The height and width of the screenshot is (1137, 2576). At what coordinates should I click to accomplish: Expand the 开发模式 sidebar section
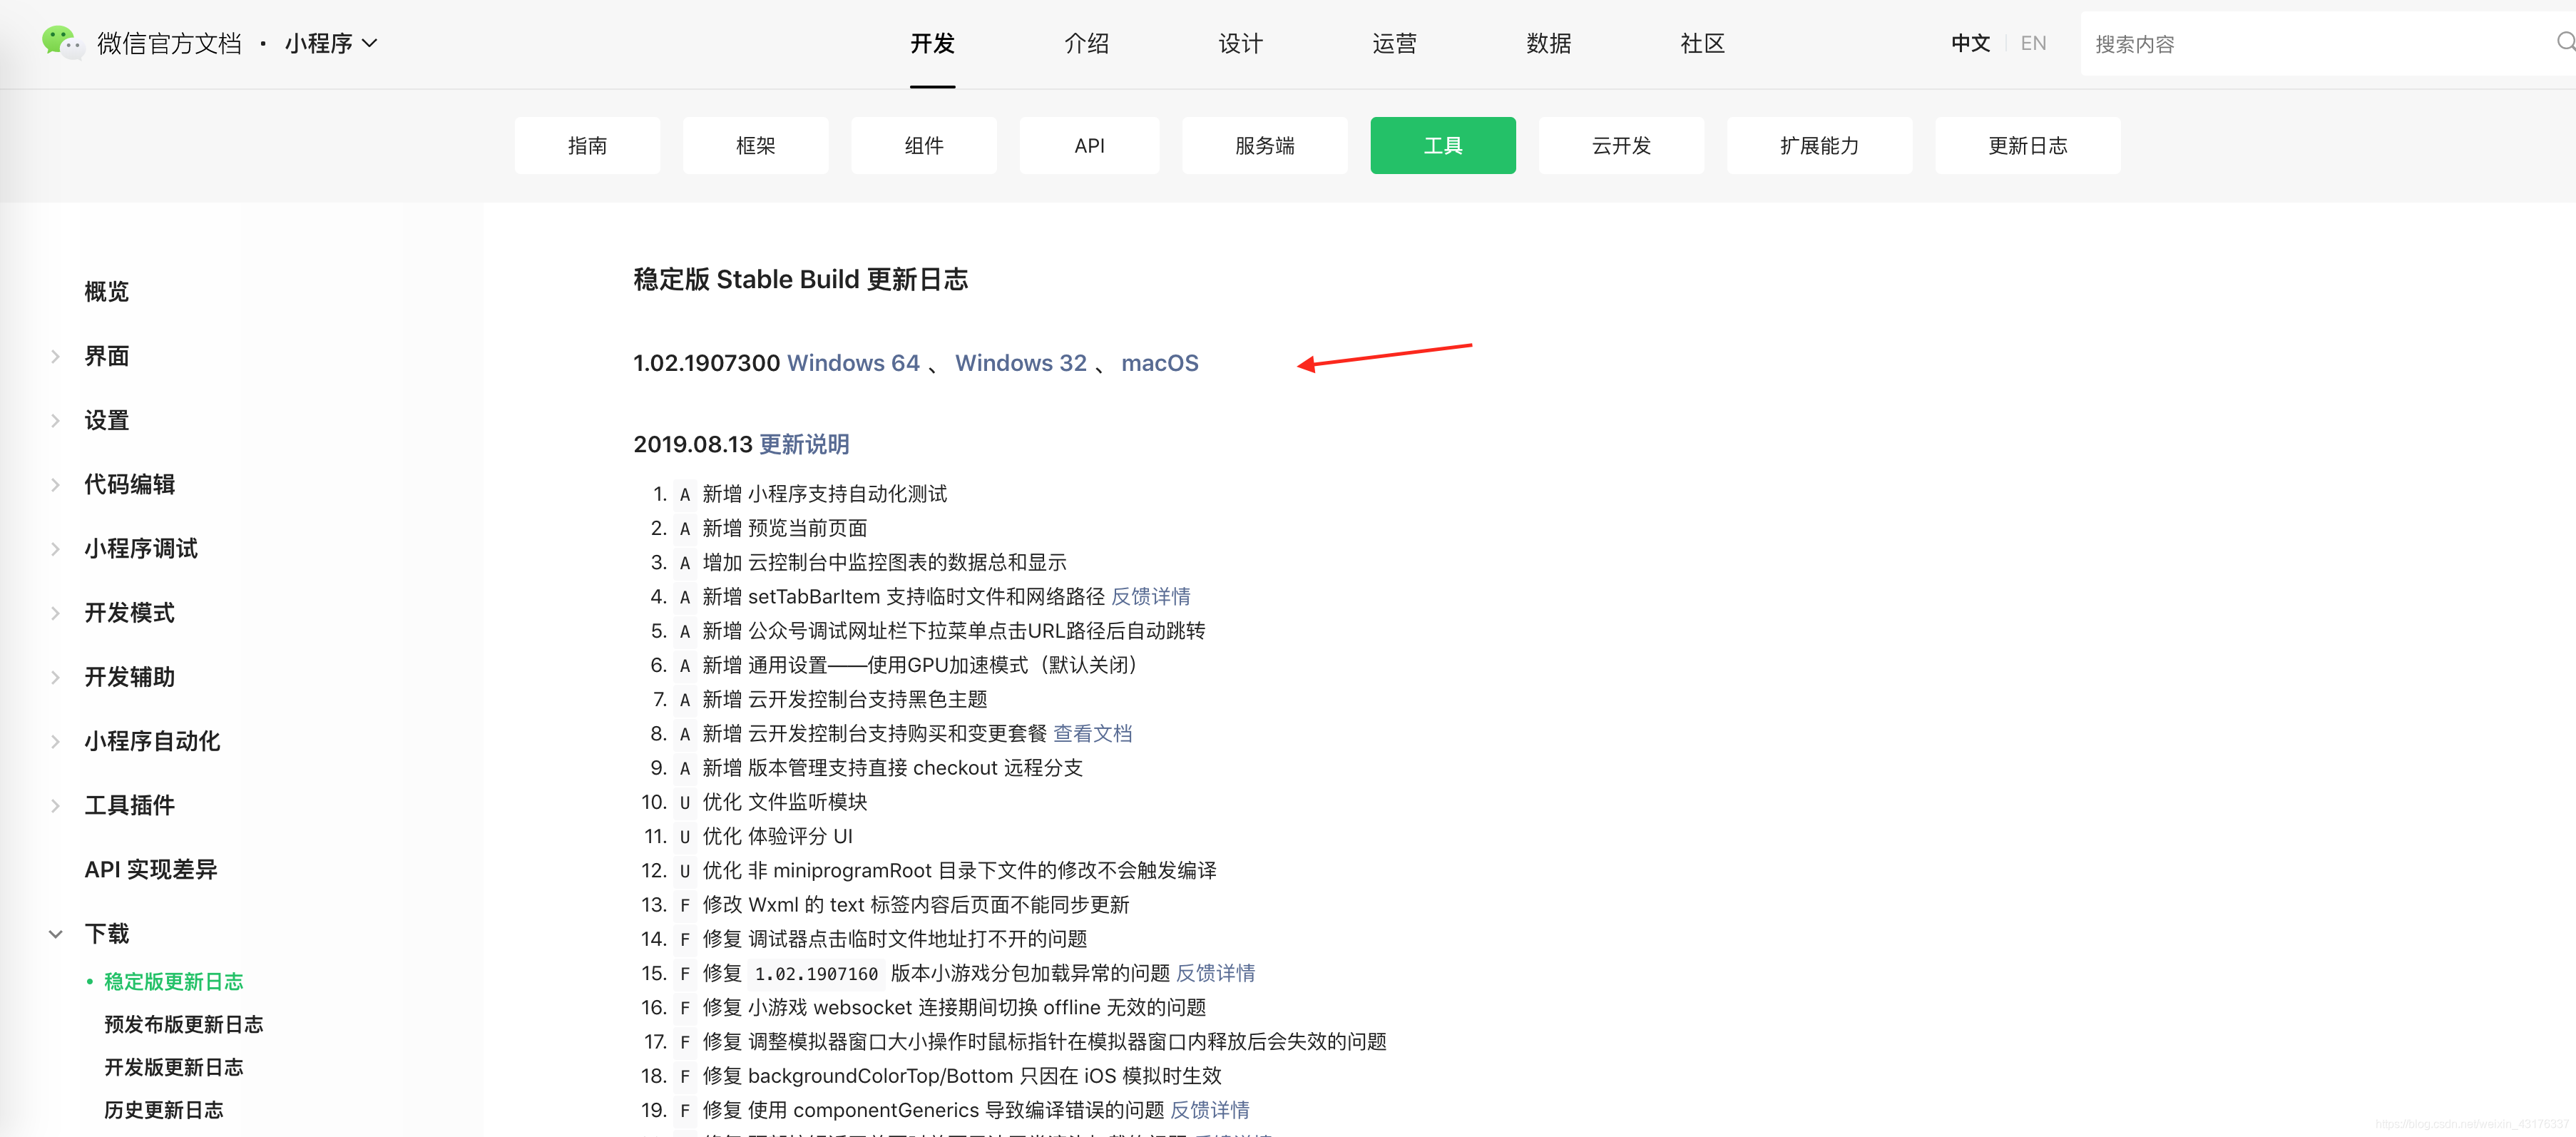point(56,612)
